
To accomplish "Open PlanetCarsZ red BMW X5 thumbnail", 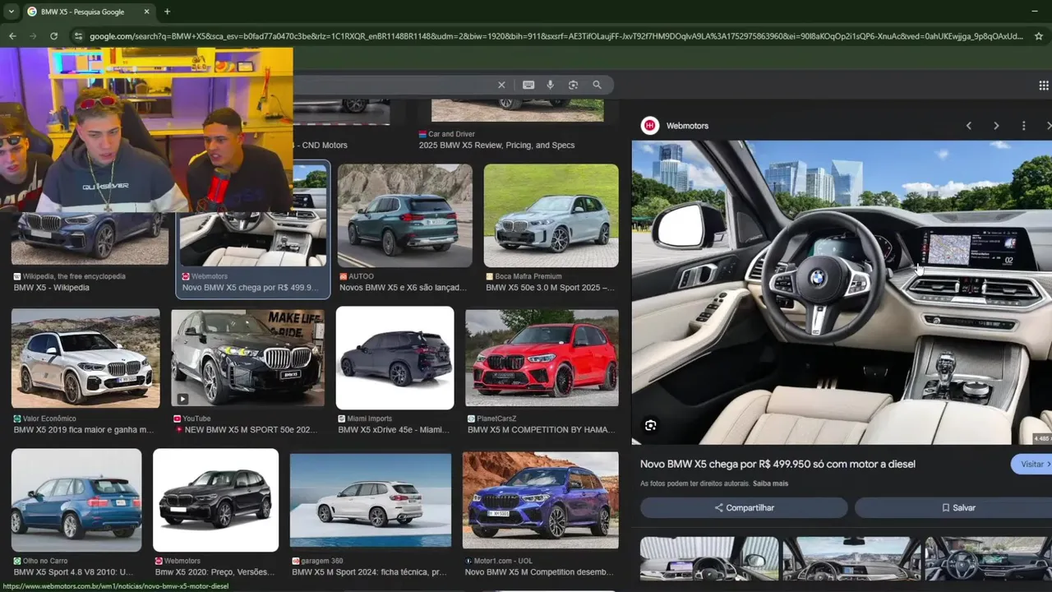I will pos(542,358).
